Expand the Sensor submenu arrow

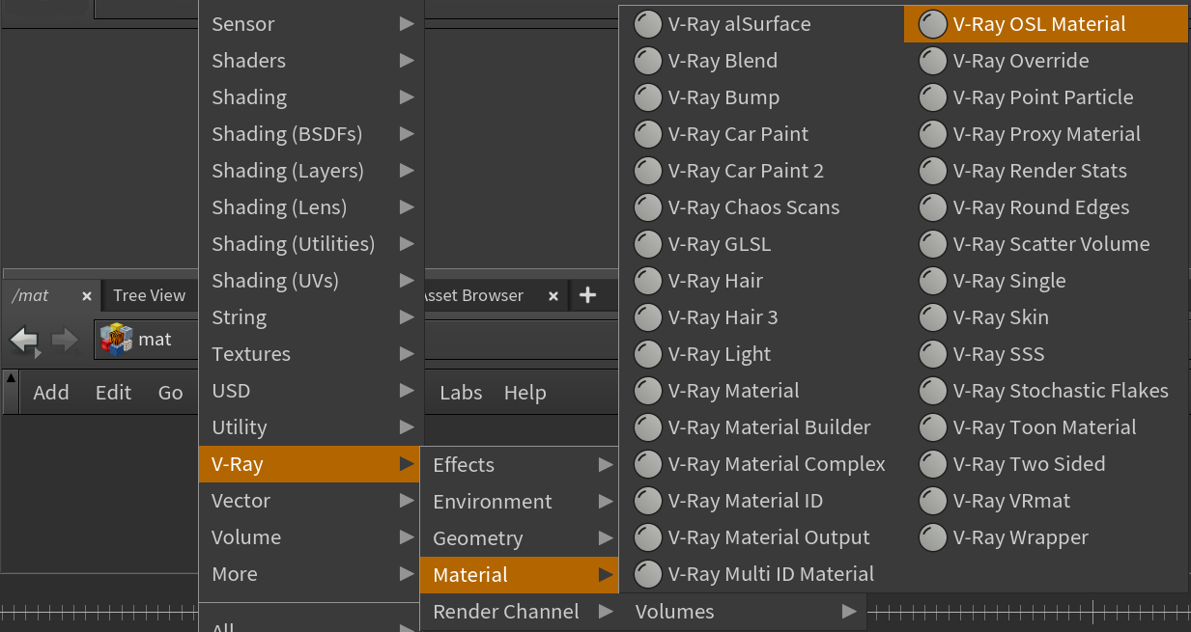coord(407,24)
